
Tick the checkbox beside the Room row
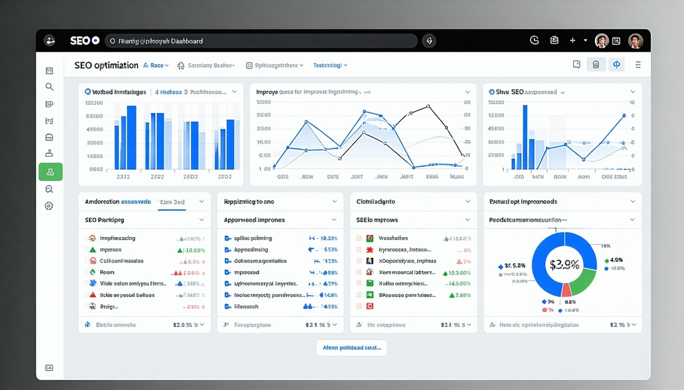[x=86, y=272]
